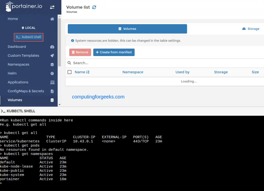
Task: Click the KUBECTL SHELL prompt icon in the panel header
Action: (3, 111)
